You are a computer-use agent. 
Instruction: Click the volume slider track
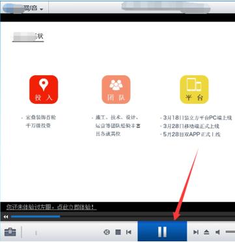230,232
